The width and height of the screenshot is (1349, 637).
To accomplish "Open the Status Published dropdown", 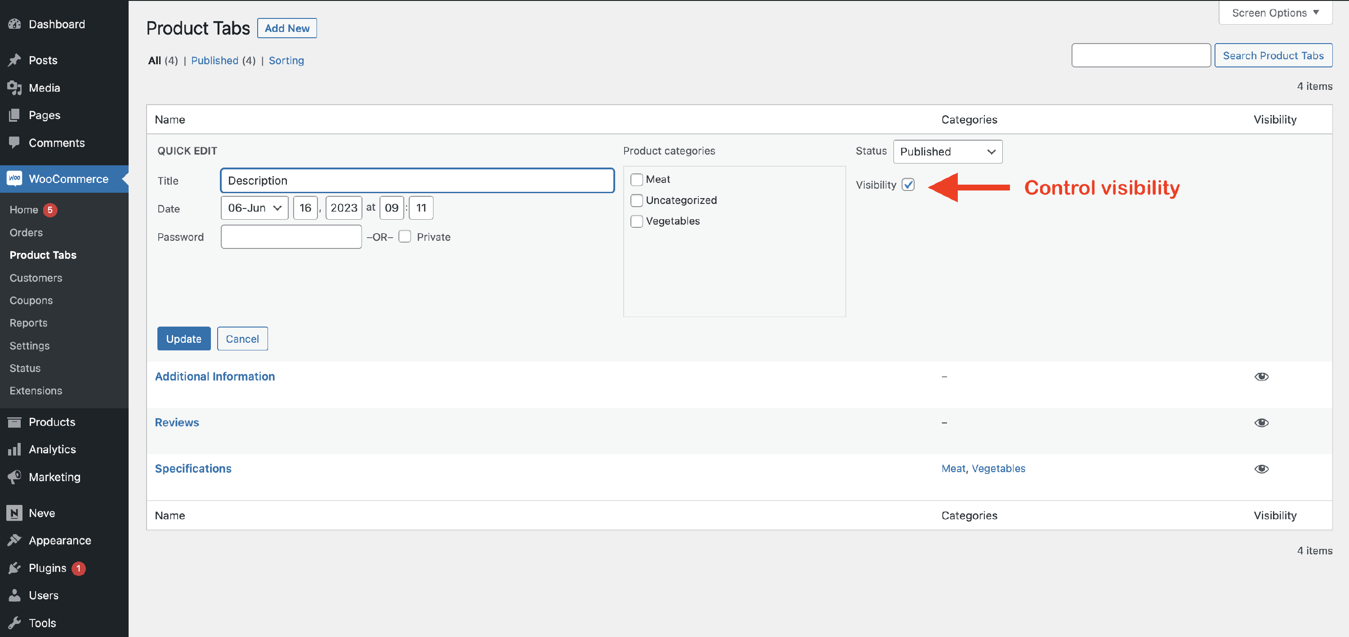I will click(x=947, y=152).
